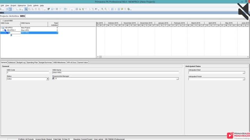Viewport: 250px width, 140px height.
Task: Click the Gantt chart toolbar icon
Action: tap(49, 9)
